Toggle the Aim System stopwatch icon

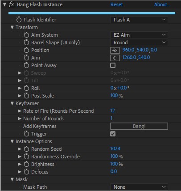coord(26,35)
